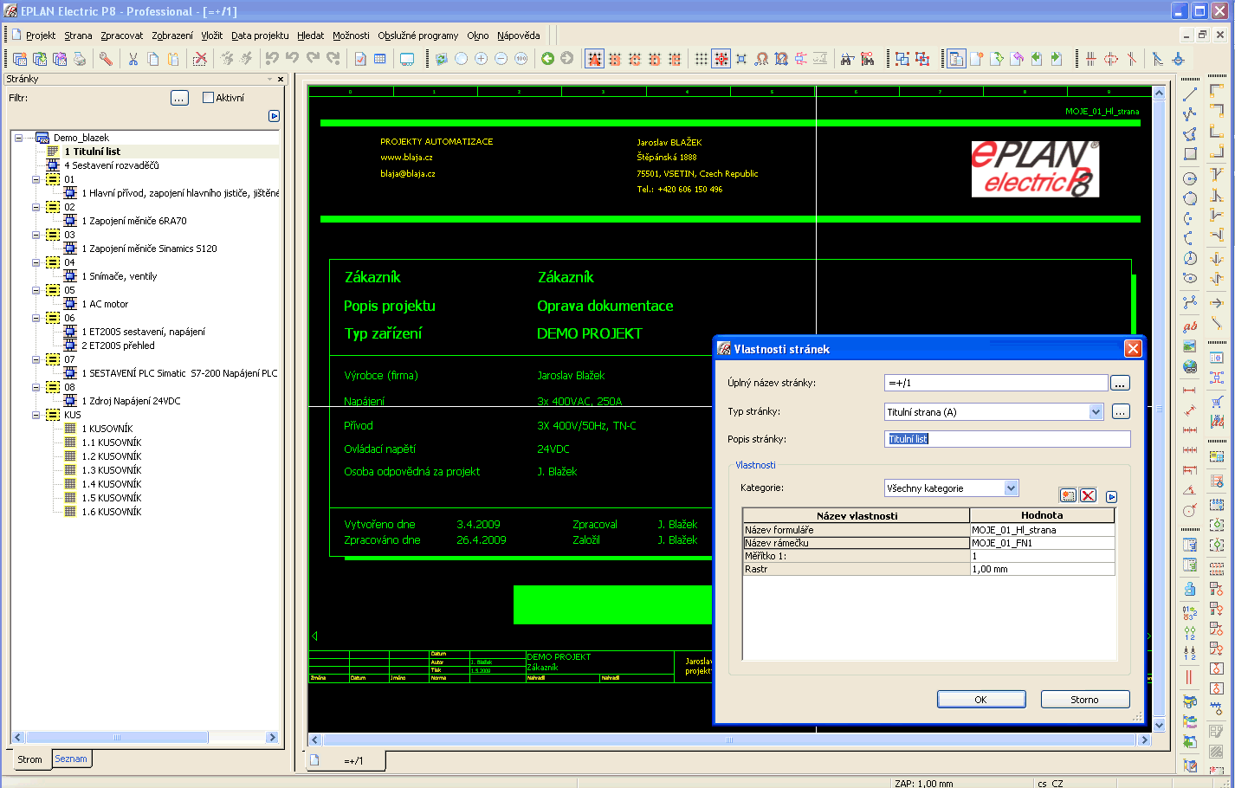Expand the Stránky panel filter arrow button
This screenshot has height=788, width=1235.
click(x=275, y=116)
